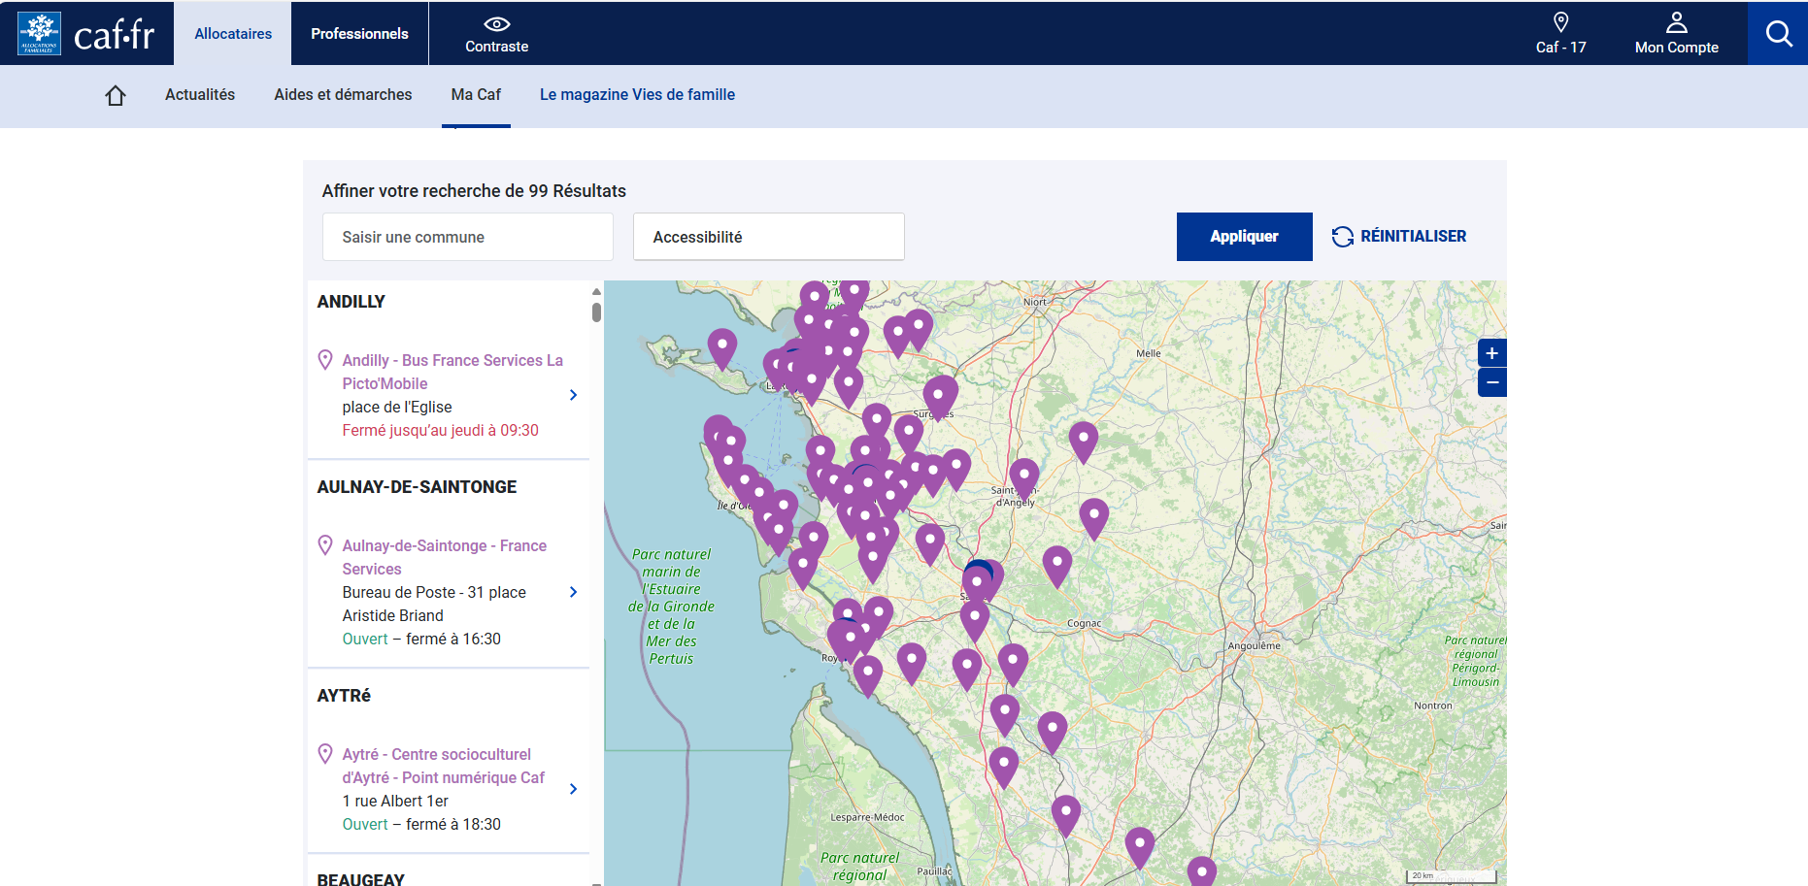Zoom out on the map
The height and width of the screenshot is (886, 1808).
click(1491, 383)
